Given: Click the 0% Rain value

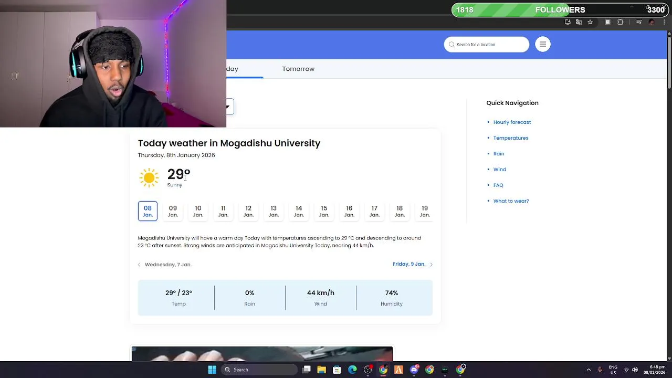Looking at the screenshot, I should coord(249,293).
